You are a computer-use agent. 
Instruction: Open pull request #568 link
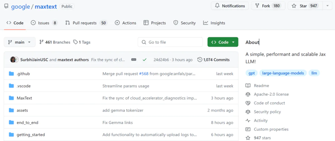144,74
